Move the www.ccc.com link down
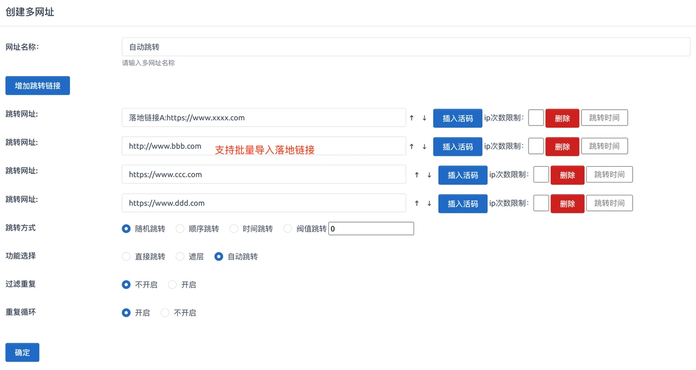This screenshot has width=696, height=370. coord(429,175)
